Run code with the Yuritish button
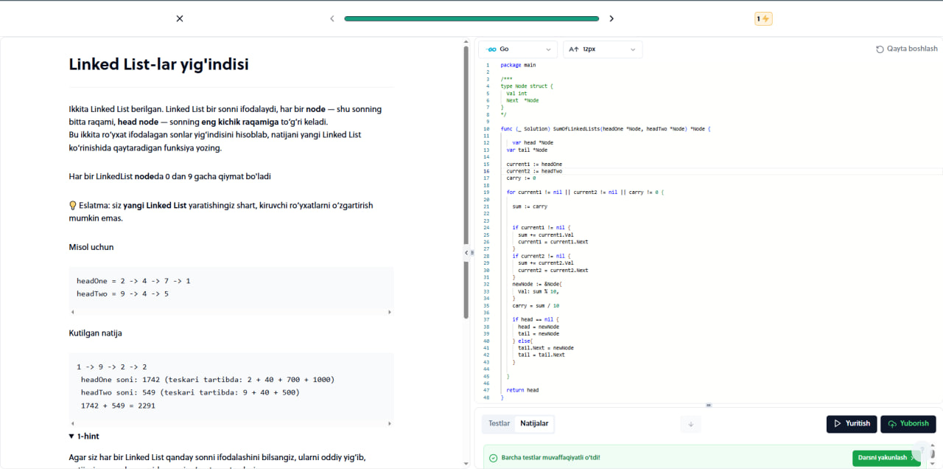Viewport: 943px width, 469px height. click(852, 424)
